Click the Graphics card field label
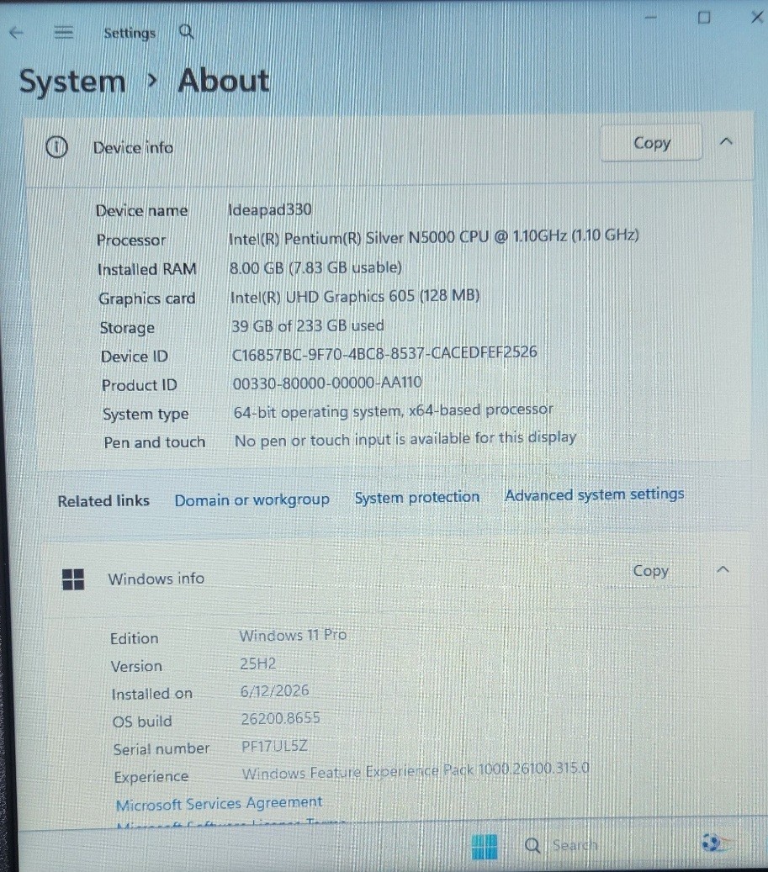768x872 pixels. tap(147, 299)
